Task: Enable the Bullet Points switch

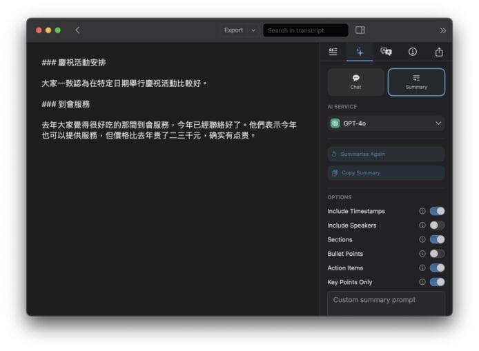Action: (437, 254)
